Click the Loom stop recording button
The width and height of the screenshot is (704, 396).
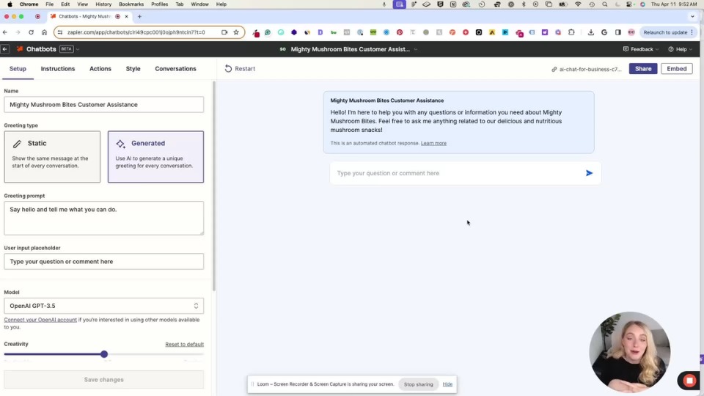689,381
